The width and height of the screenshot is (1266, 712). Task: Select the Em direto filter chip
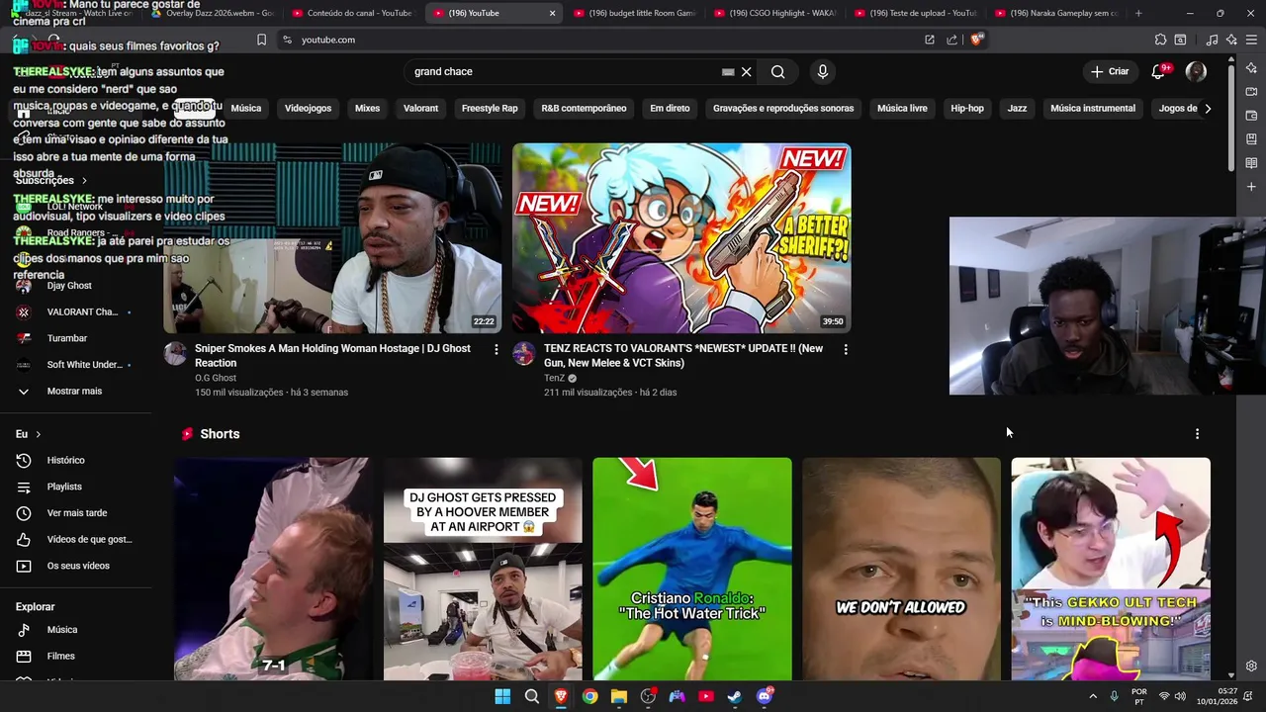pos(670,108)
